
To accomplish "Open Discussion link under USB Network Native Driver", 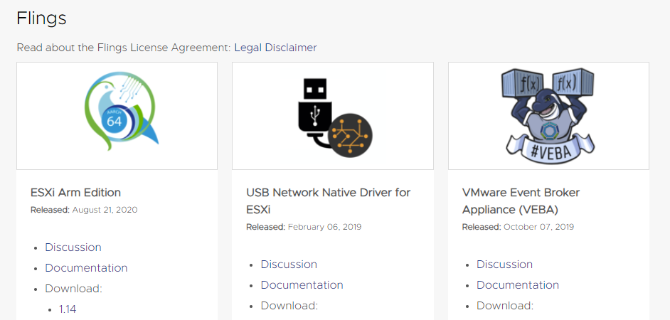I will (x=289, y=265).
